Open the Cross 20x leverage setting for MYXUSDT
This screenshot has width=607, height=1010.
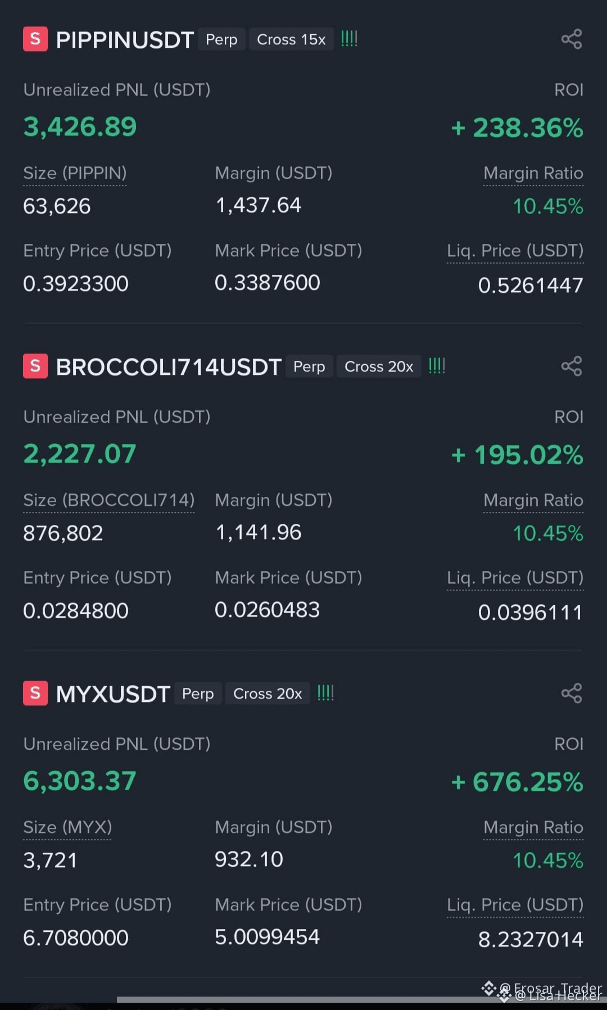pyautogui.click(x=268, y=694)
